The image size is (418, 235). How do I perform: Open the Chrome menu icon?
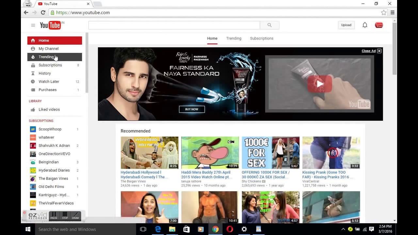click(x=393, y=12)
